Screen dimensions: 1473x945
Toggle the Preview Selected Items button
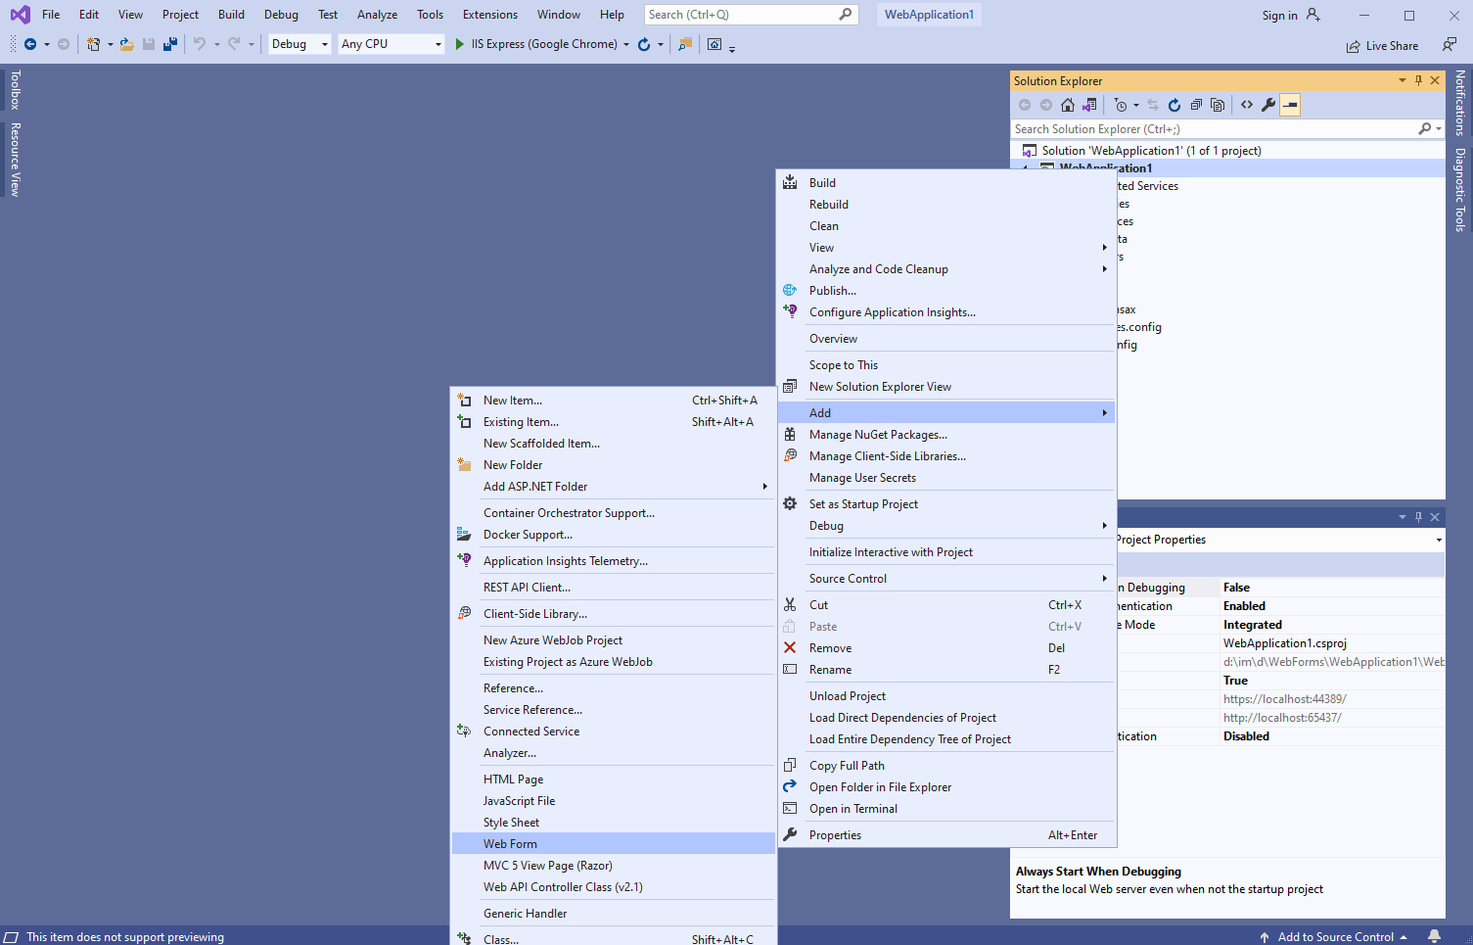[1290, 105]
